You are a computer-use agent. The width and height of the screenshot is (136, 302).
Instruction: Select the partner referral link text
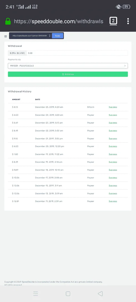point(29,36)
